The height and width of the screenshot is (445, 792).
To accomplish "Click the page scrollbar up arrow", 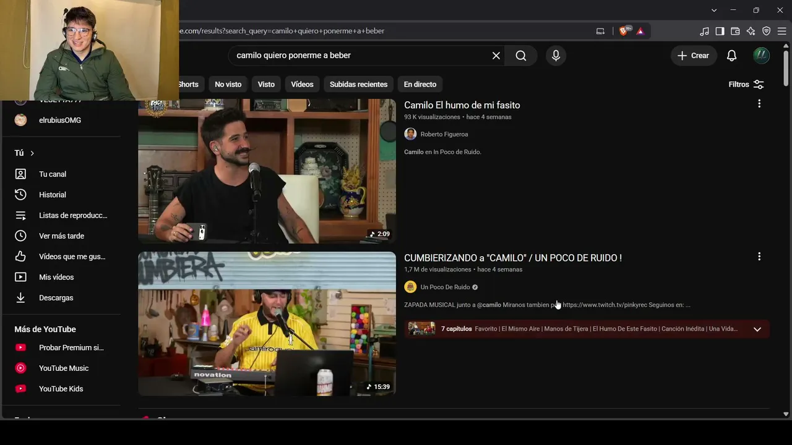I will (x=786, y=46).
